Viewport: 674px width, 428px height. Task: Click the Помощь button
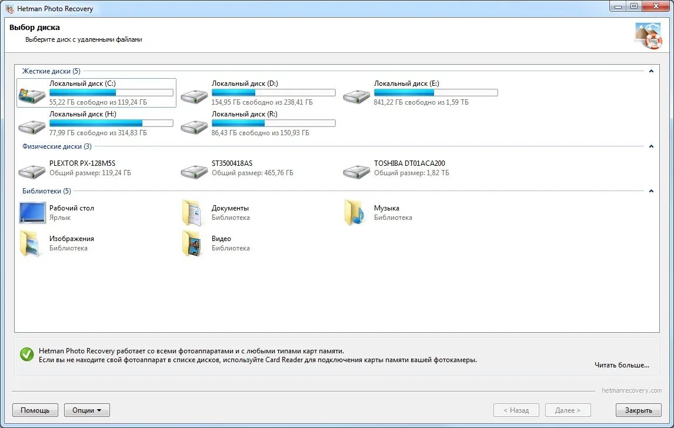[35, 410]
